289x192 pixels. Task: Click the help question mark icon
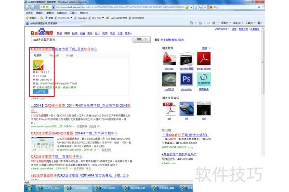coord(259,23)
